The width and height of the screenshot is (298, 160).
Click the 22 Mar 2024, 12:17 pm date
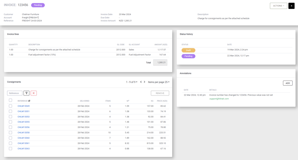coord(238,56)
